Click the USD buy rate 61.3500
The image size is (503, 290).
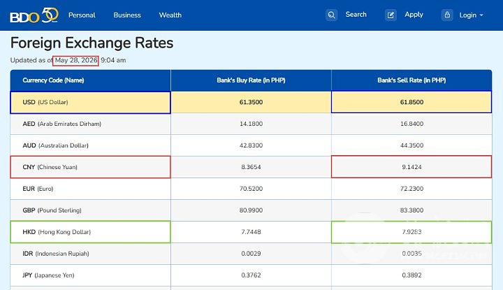click(251, 102)
